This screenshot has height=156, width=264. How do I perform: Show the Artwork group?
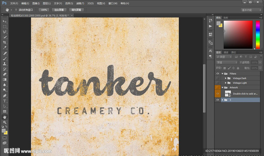click(218, 87)
